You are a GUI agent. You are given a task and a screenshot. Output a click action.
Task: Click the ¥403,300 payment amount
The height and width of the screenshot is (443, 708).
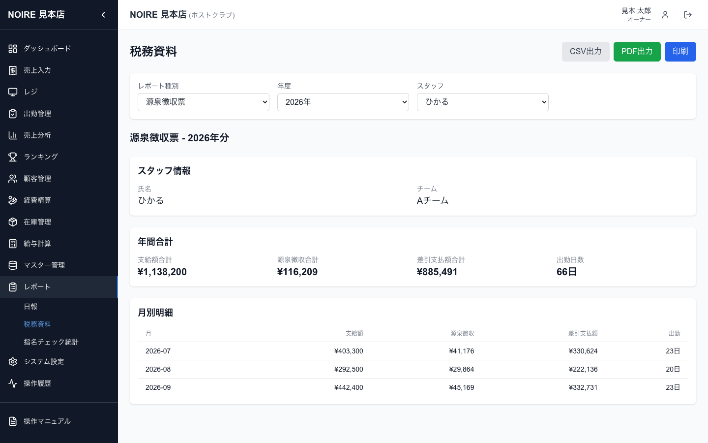point(349,351)
